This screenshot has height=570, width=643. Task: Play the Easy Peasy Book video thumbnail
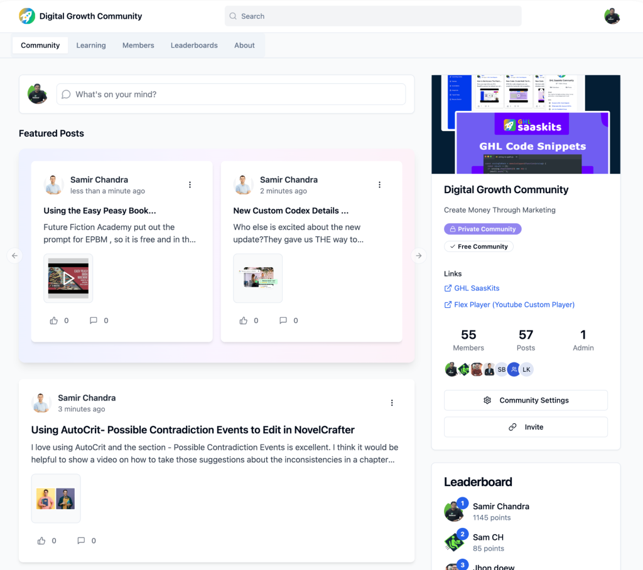click(68, 279)
